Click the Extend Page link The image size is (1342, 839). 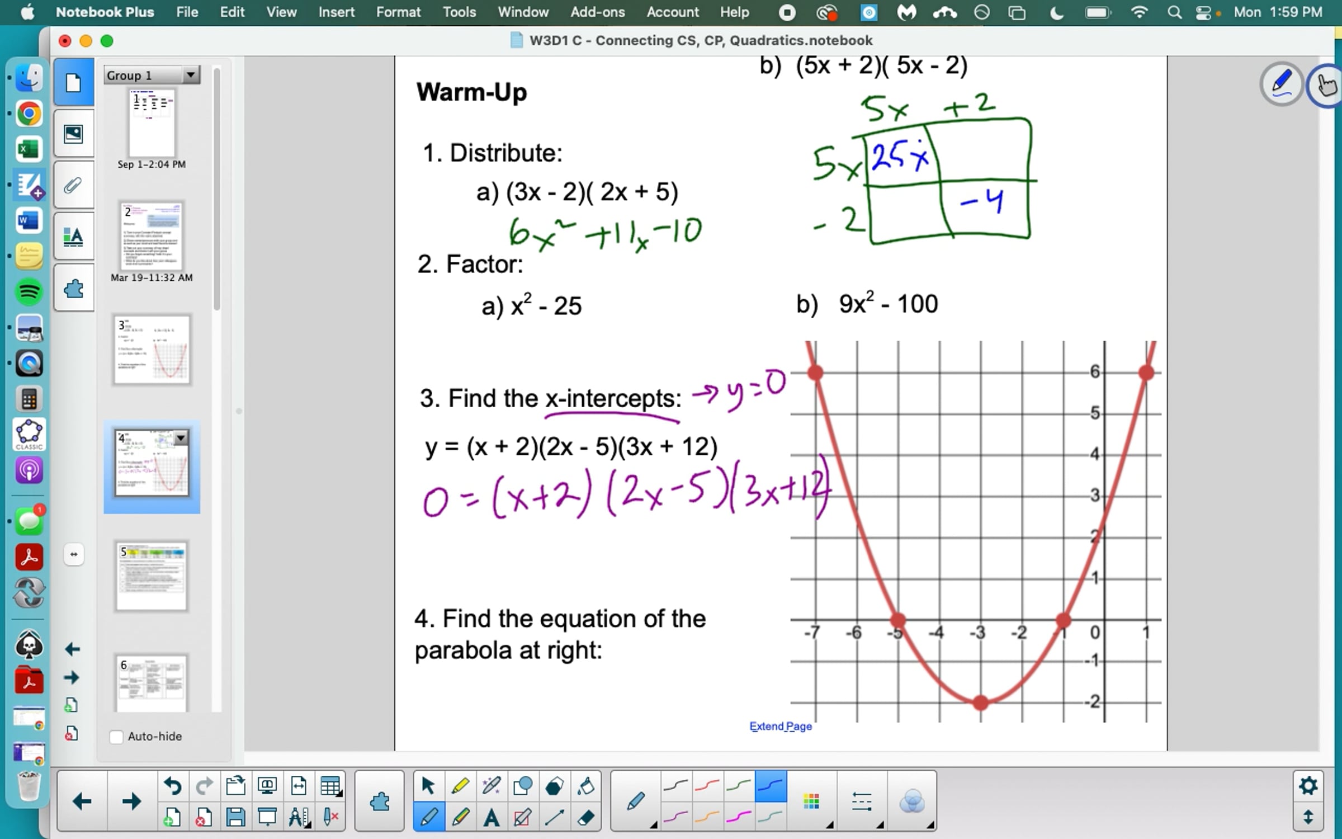click(780, 726)
